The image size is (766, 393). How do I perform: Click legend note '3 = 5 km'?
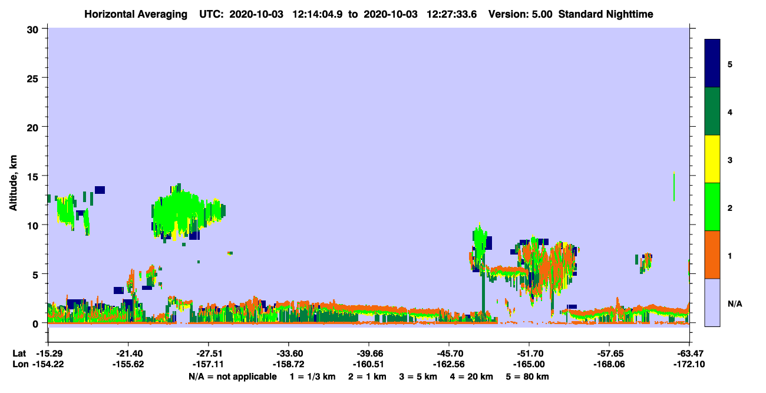tap(418, 377)
